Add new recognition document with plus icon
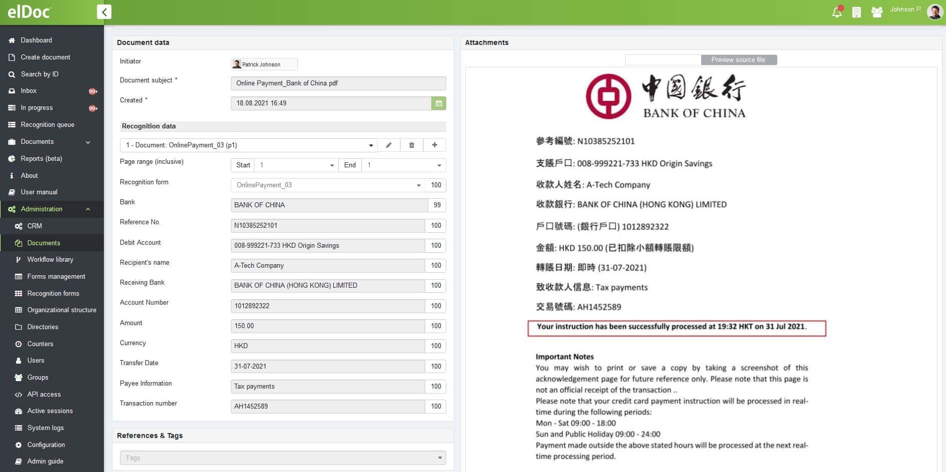The height and width of the screenshot is (472, 946). pyautogui.click(x=435, y=145)
